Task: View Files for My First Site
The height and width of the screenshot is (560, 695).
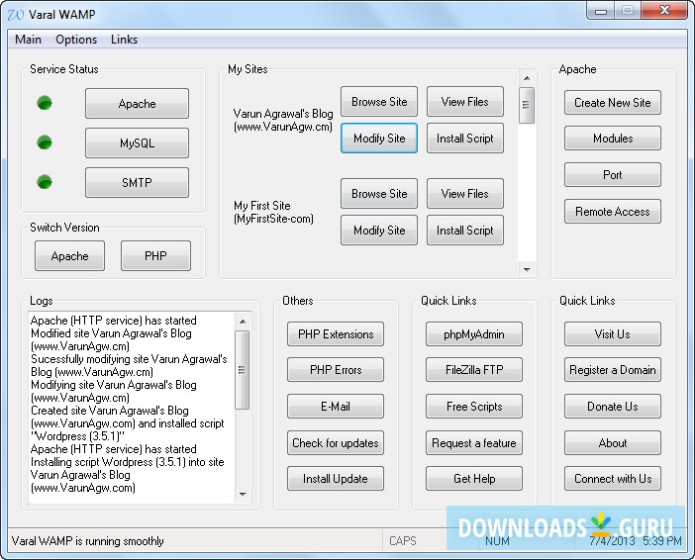Action: [465, 194]
